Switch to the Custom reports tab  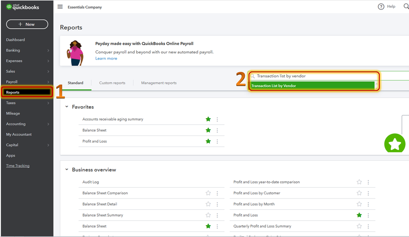pyautogui.click(x=112, y=83)
